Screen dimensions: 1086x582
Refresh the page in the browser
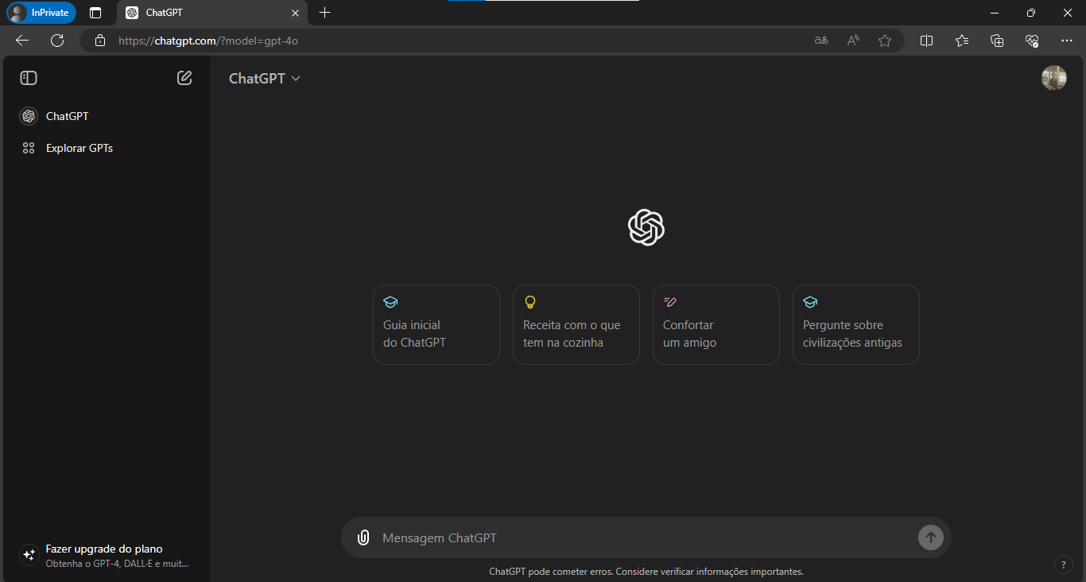pyautogui.click(x=57, y=41)
